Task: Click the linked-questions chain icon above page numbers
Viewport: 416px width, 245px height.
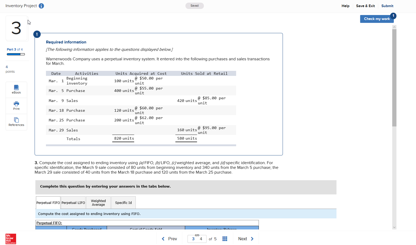Action: (197, 235)
